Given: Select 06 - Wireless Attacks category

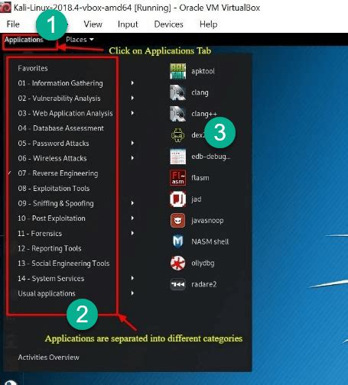Looking at the screenshot, I should coord(52,158).
